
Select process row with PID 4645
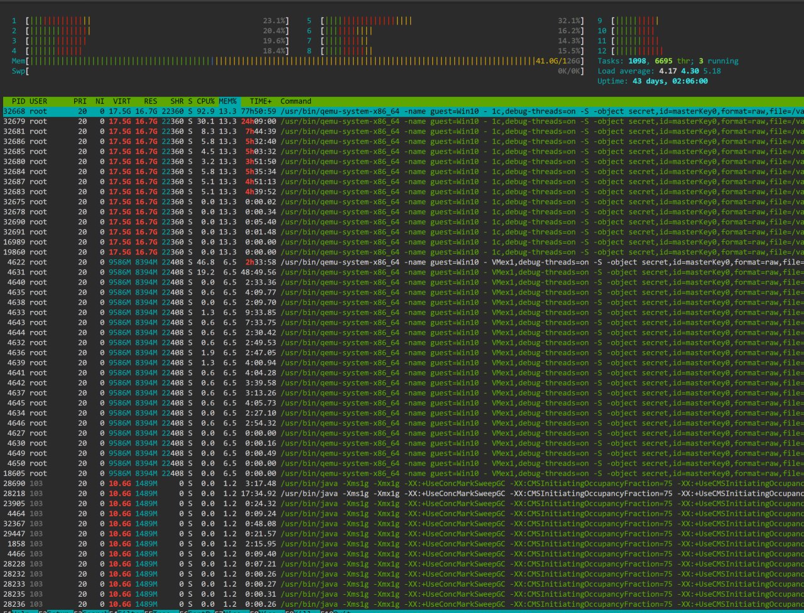402,403
